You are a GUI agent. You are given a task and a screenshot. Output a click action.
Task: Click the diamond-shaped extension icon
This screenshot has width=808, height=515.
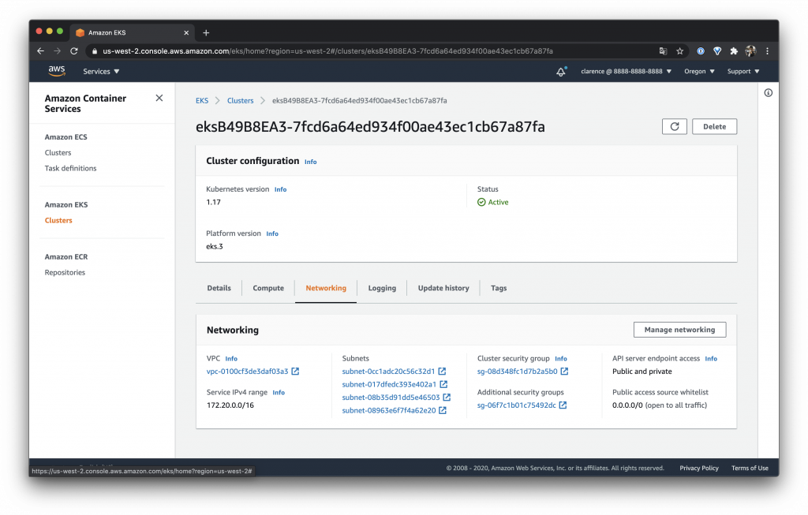[717, 51]
